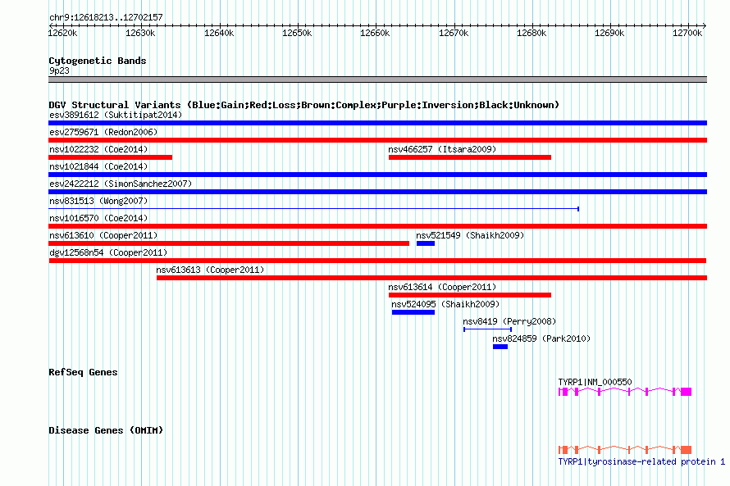This screenshot has width=730, height=486.
Task: Click the 12650k ruler position
Action: pyautogui.click(x=297, y=33)
